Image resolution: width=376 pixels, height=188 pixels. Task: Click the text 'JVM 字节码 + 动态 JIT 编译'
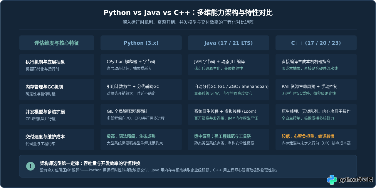[x=219, y=62]
